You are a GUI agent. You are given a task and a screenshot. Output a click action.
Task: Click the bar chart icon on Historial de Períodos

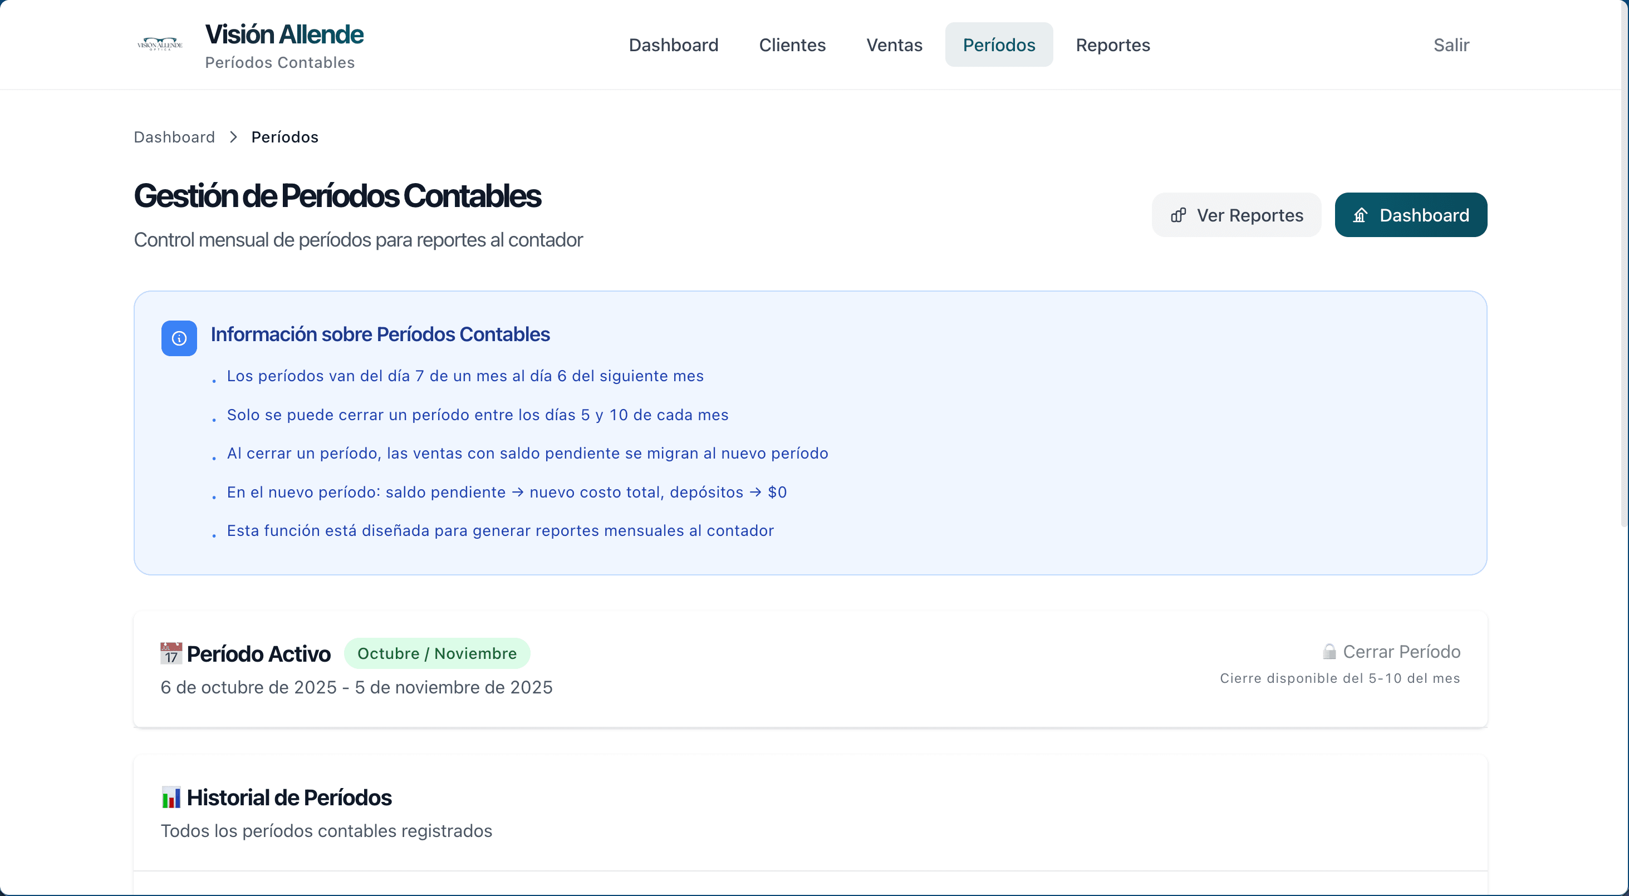point(171,797)
